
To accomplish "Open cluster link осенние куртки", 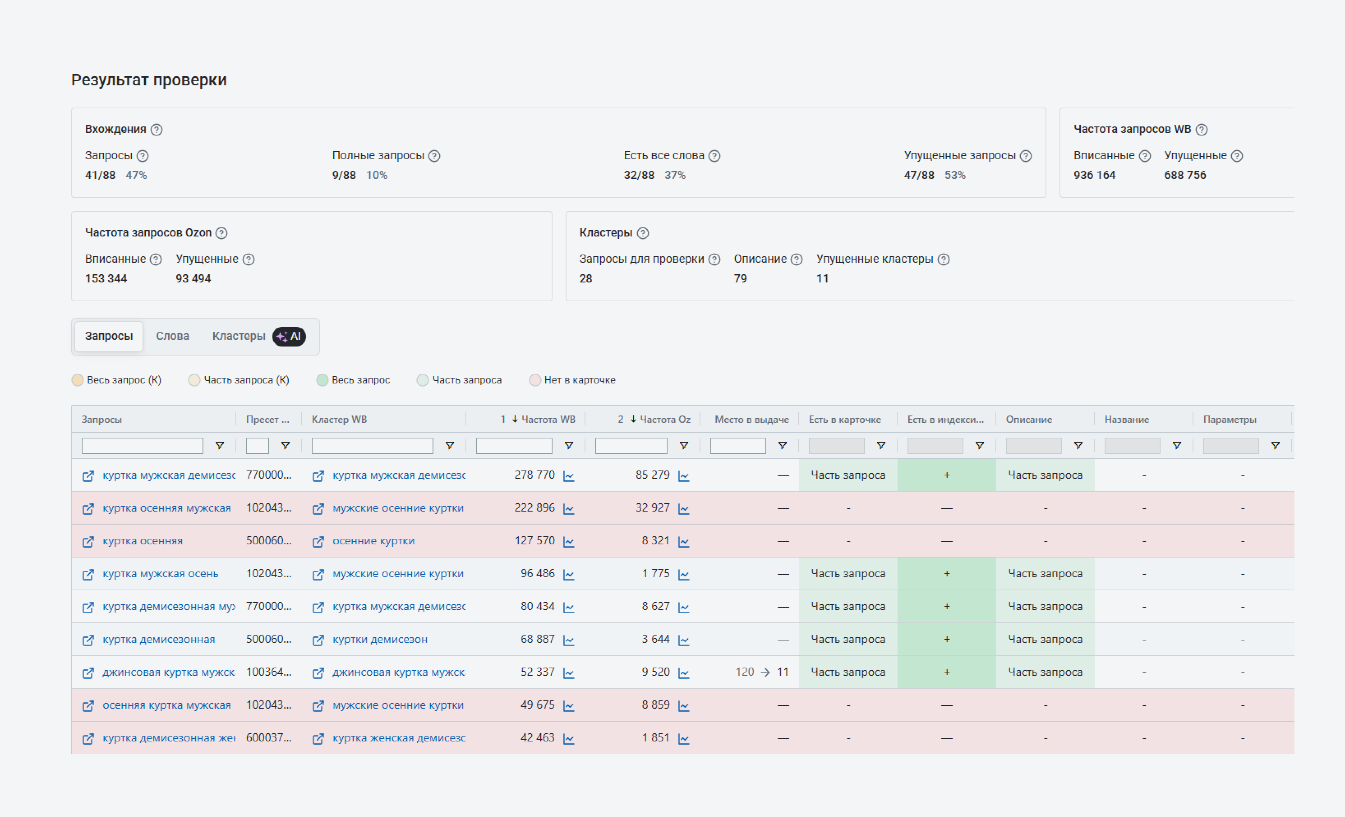I will (x=373, y=541).
